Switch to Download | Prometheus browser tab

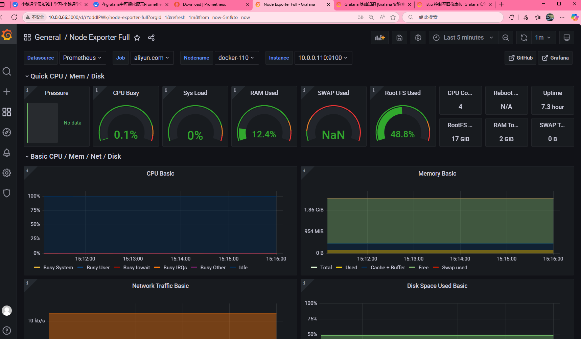tap(212, 4)
